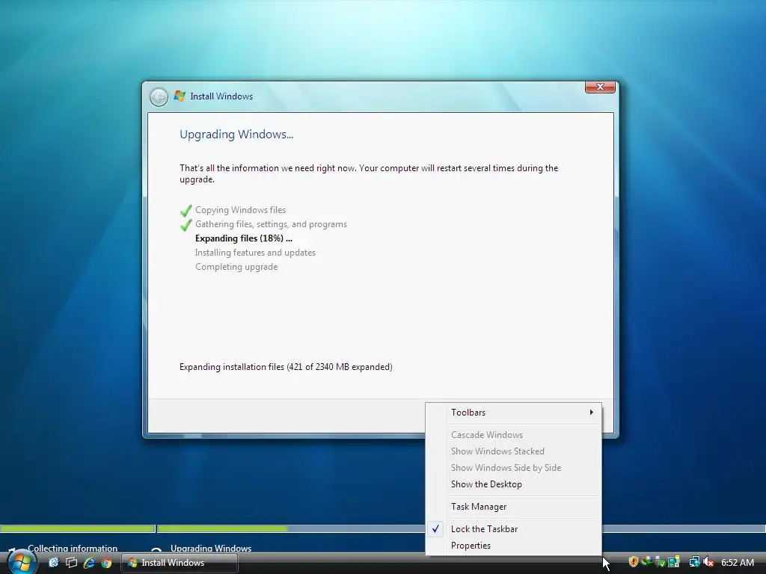Choose Cascade Windows from context menu
The width and height of the screenshot is (766, 574).
click(513, 435)
